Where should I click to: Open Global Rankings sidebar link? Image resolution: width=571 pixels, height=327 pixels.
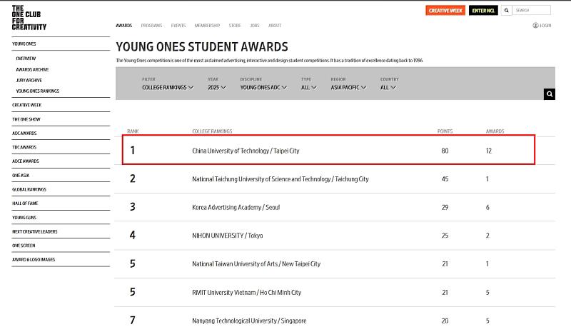(x=29, y=189)
